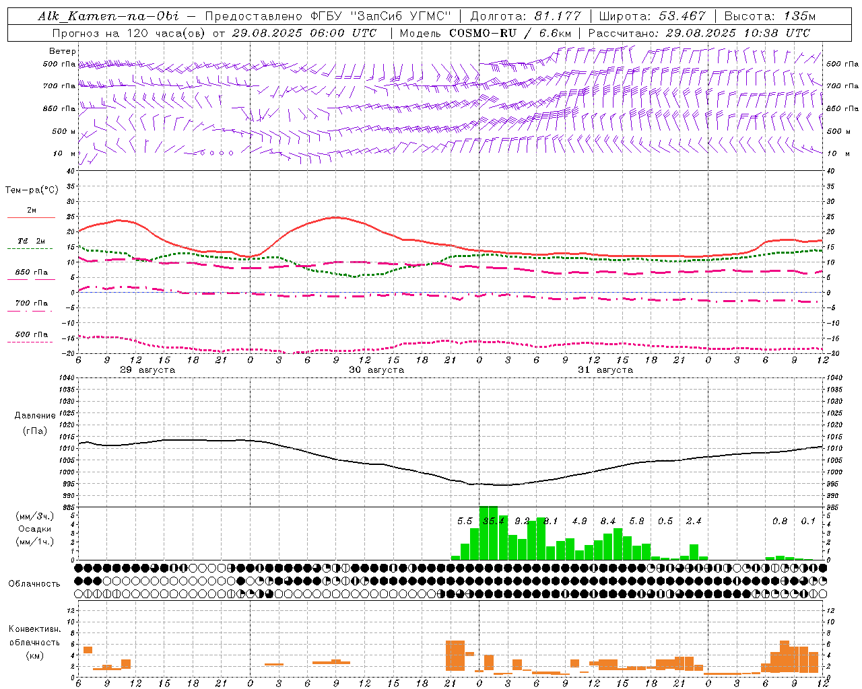Click the (мм/1ч.) precipitation unit label

click(34, 542)
